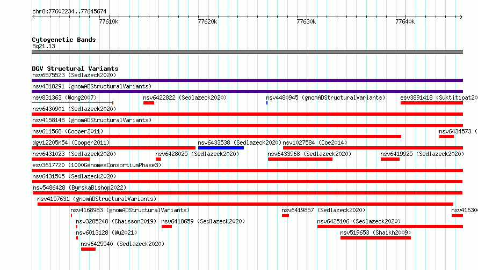This screenshot has width=478, height=270.
Task: Click the red nsv6430901 full-width bar
Action: point(247,114)
